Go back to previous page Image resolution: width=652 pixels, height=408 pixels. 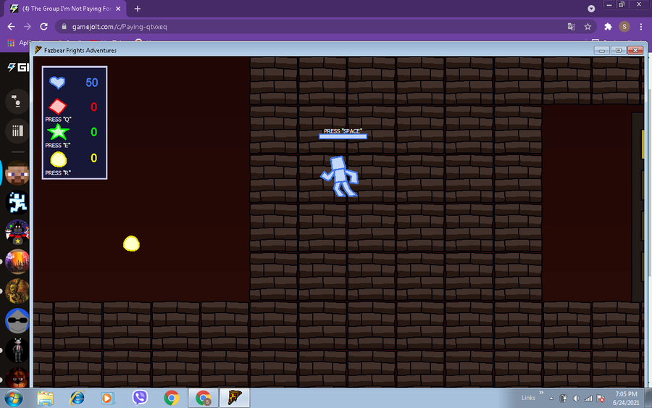pos(11,27)
